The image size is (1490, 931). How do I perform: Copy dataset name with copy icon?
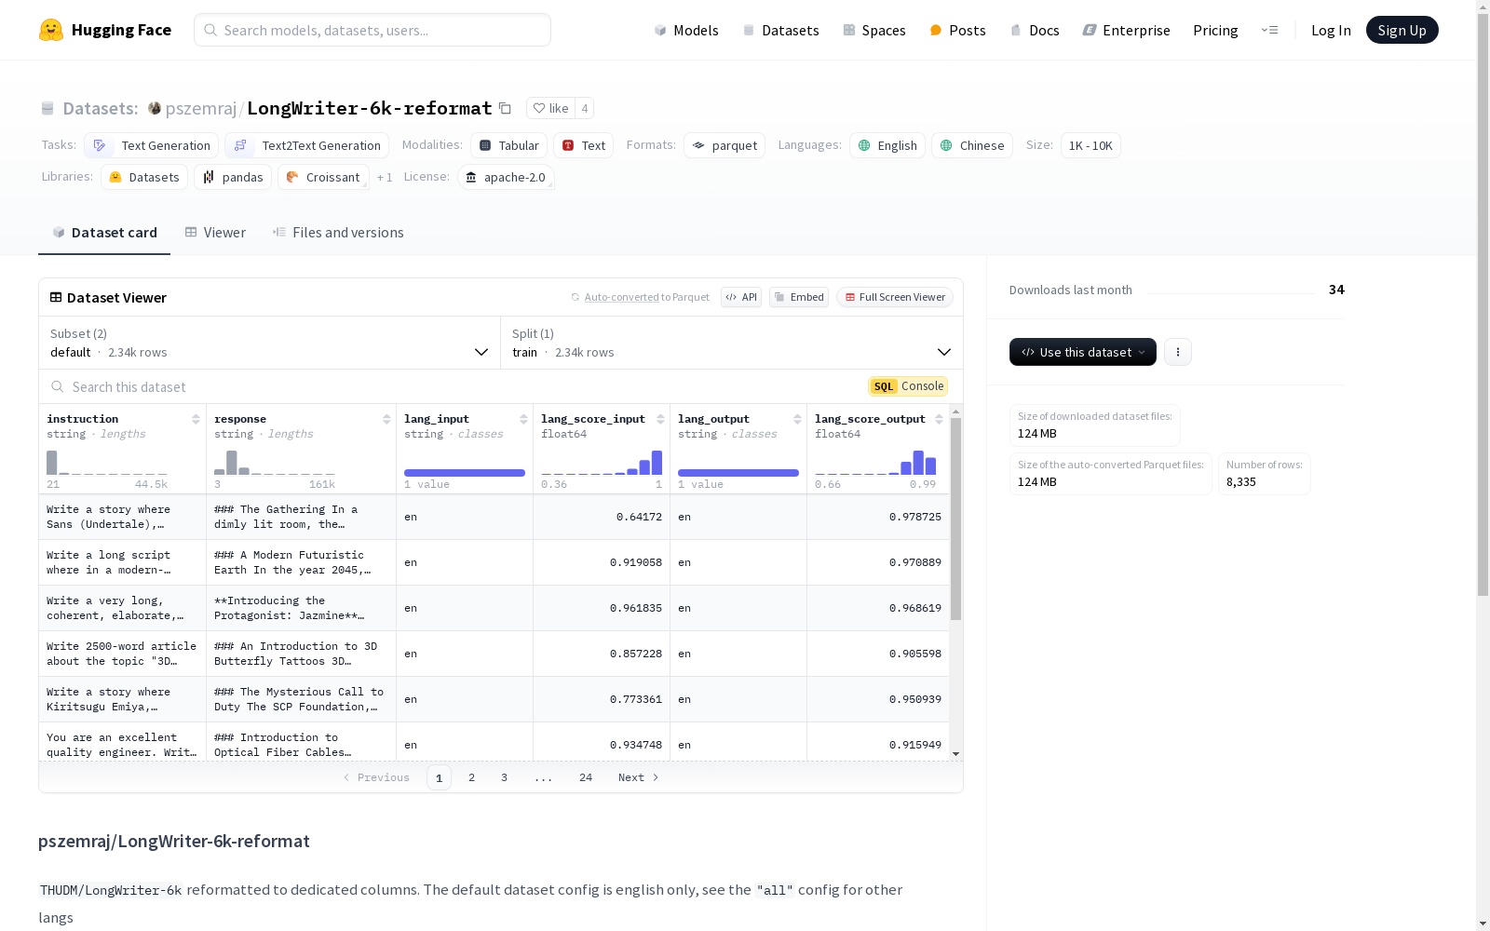pos(505,108)
